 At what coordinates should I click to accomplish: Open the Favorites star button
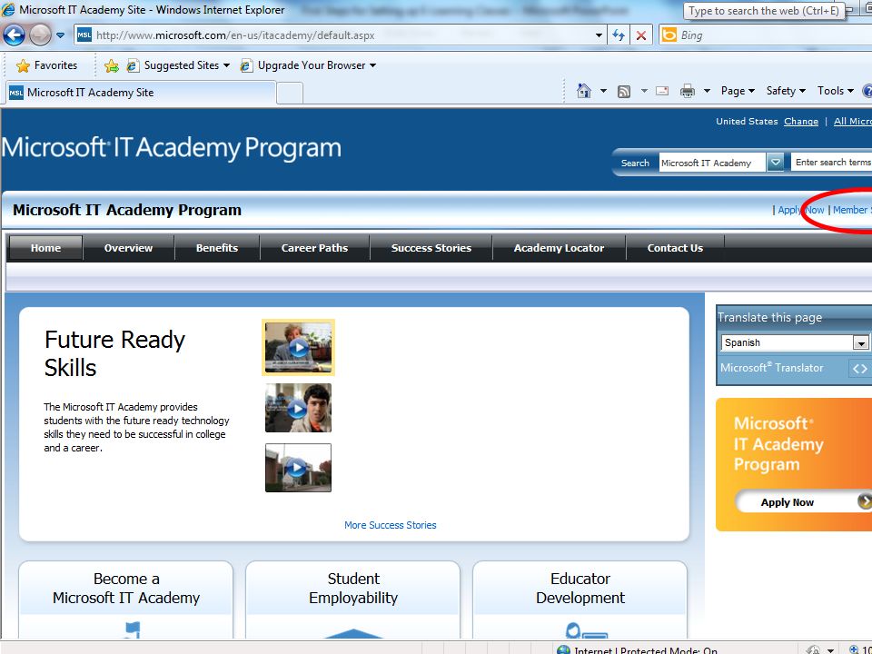(46, 65)
